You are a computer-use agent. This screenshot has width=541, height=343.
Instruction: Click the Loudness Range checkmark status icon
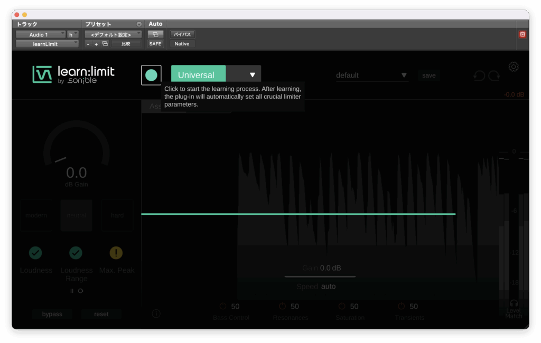76,253
